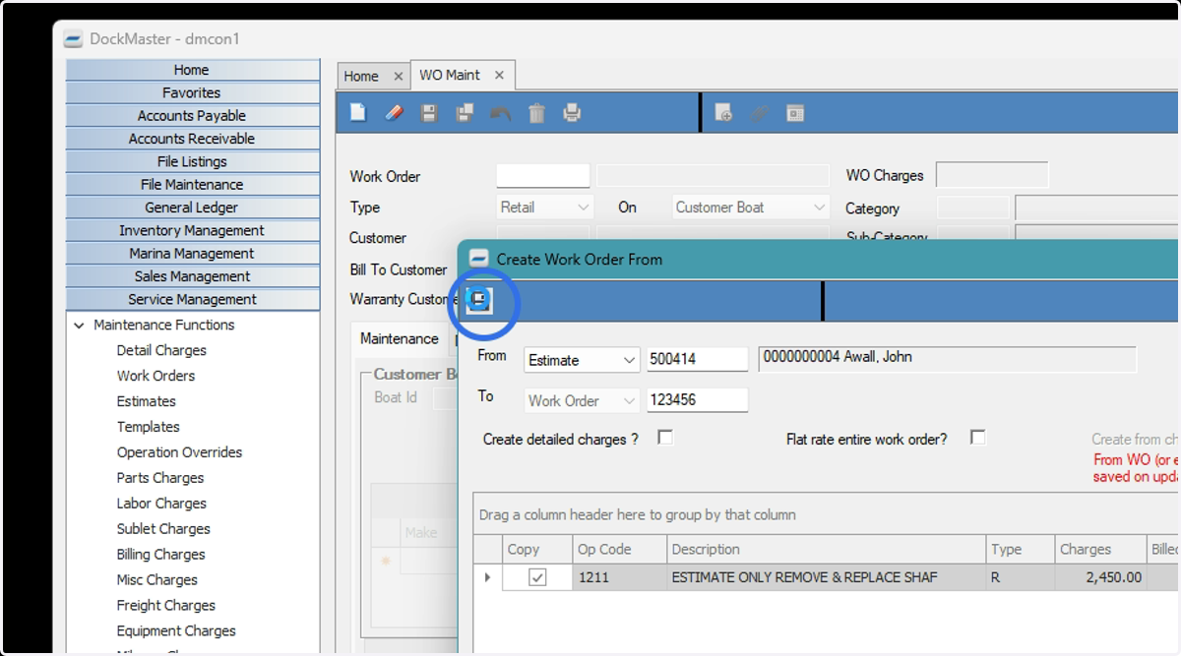Select Billing Charges in tree
This screenshot has width=1181, height=656.
point(160,555)
